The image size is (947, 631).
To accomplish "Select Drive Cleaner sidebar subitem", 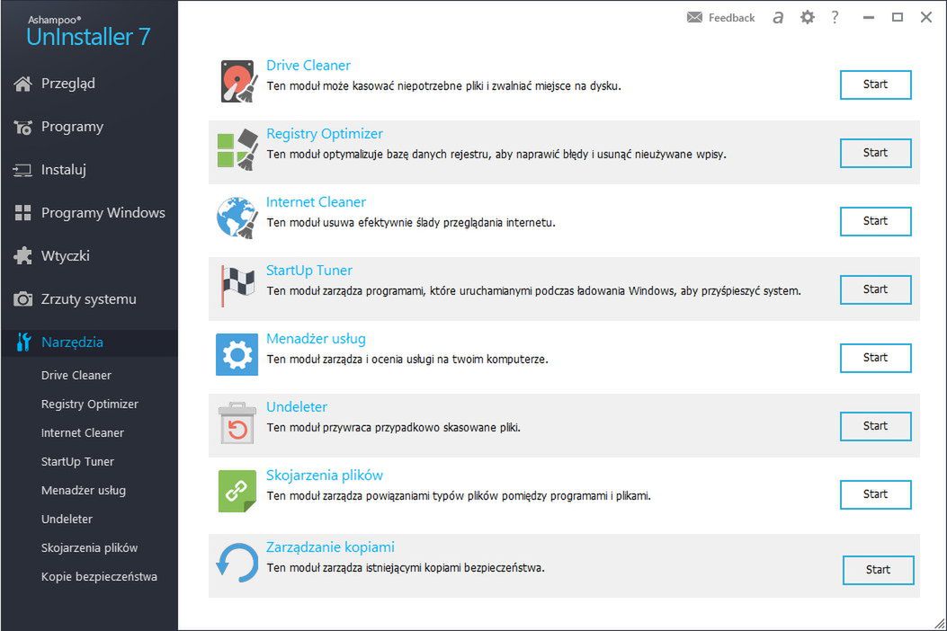I will tap(76, 375).
